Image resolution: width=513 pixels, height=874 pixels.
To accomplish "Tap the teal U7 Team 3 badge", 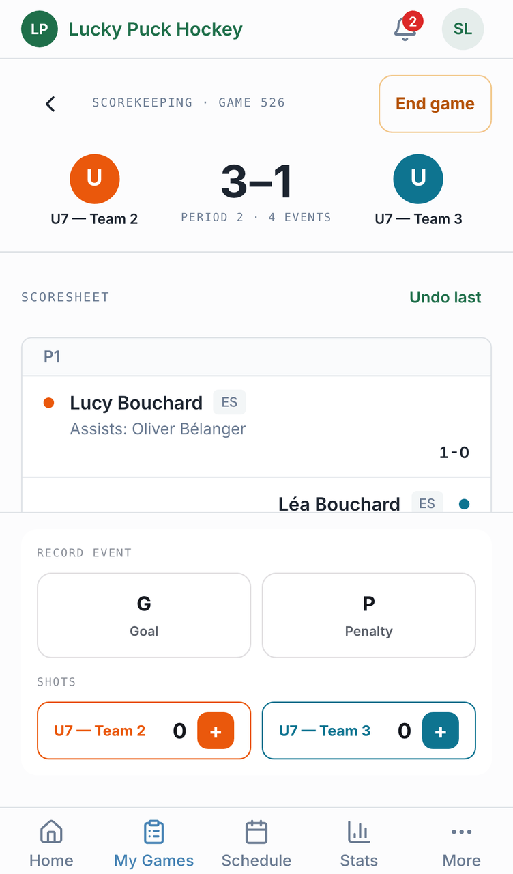I will click(418, 179).
